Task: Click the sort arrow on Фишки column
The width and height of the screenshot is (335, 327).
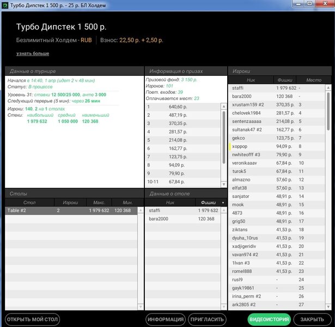Action: [x=222, y=203]
